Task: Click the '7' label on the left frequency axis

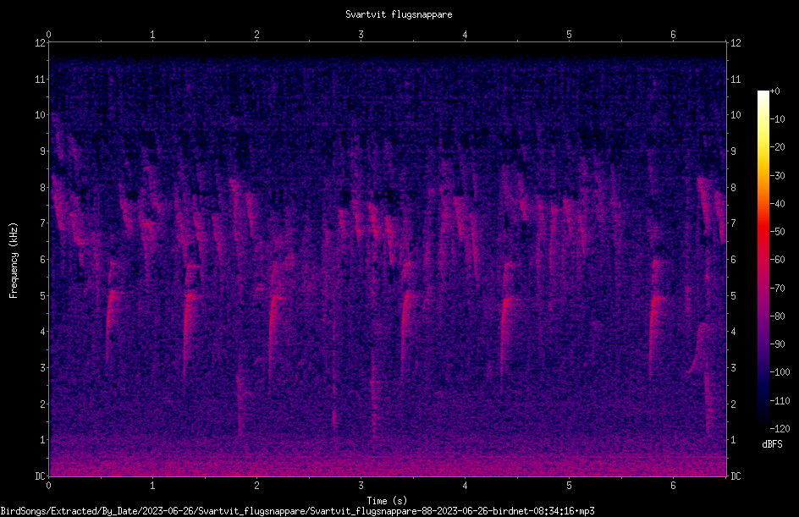Action: 42,223
